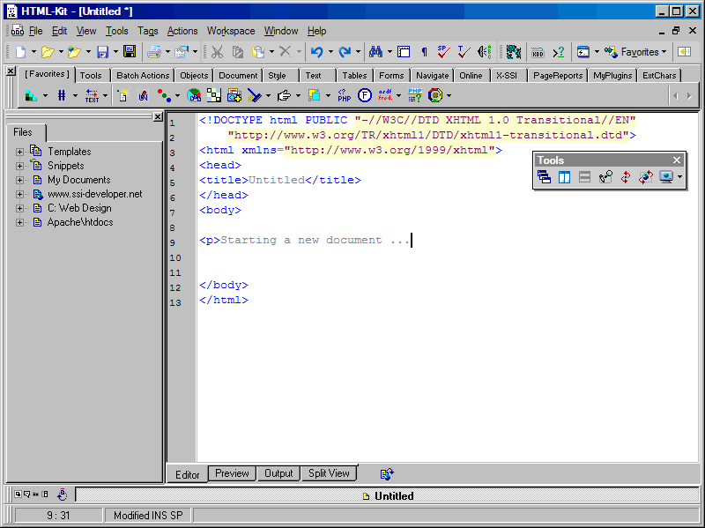This screenshot has width=705, height=528.
Task: Open the dropdown arrow beside the New icon
Action: [x=33, y=52]
